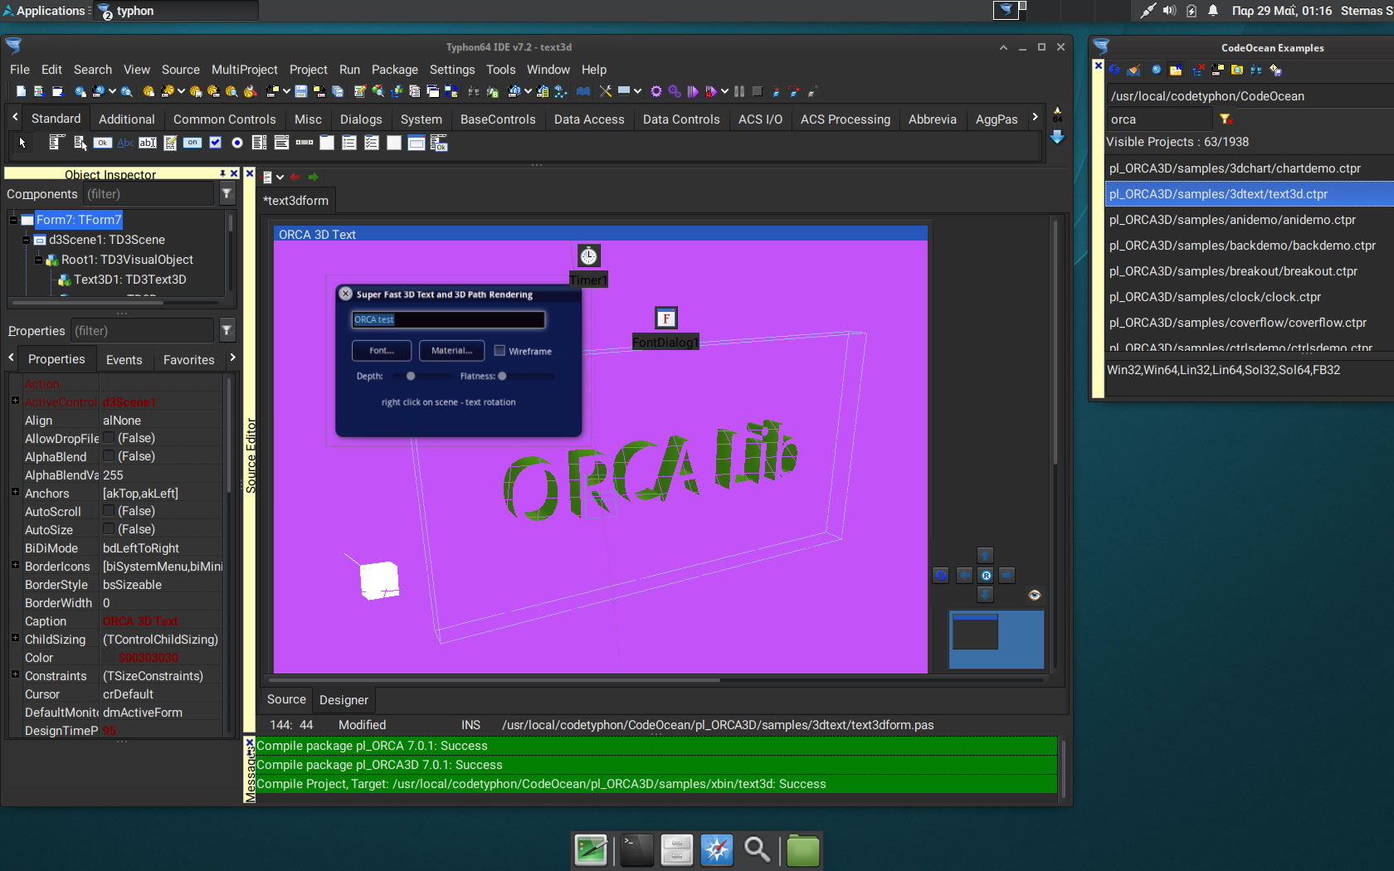Select the FontDialog1 component on form

point(666,319)
